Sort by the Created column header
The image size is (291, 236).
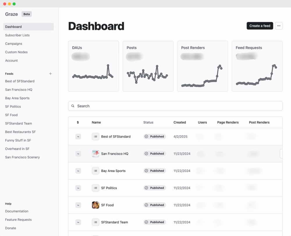(180, 122)
